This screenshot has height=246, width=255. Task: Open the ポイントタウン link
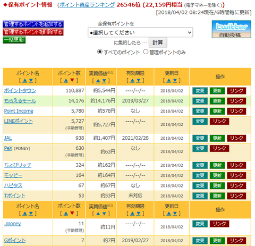point(20,90)
